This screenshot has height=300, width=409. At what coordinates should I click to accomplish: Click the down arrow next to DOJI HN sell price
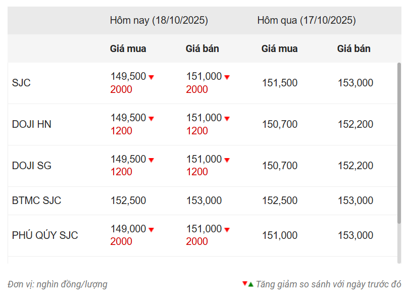click(227, 119)
